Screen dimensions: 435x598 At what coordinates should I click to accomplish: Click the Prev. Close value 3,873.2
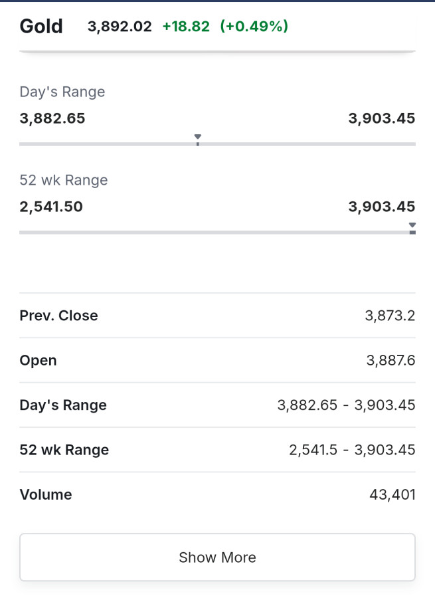pos(390,316)
